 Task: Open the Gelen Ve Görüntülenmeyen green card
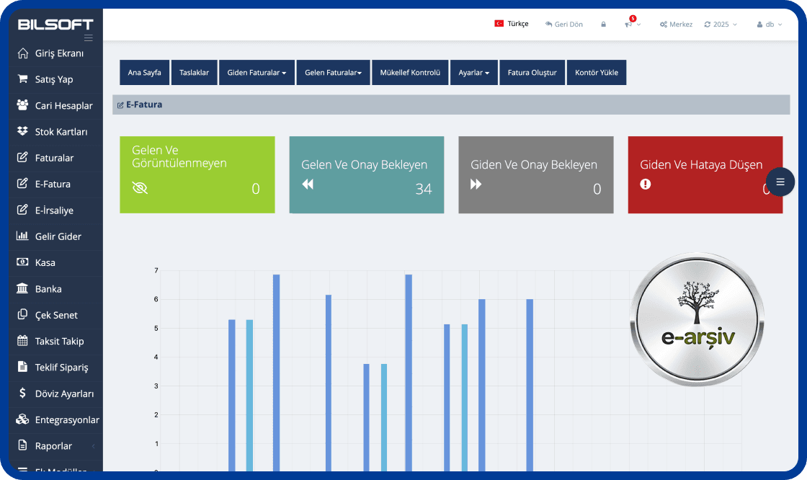(197, 174)
